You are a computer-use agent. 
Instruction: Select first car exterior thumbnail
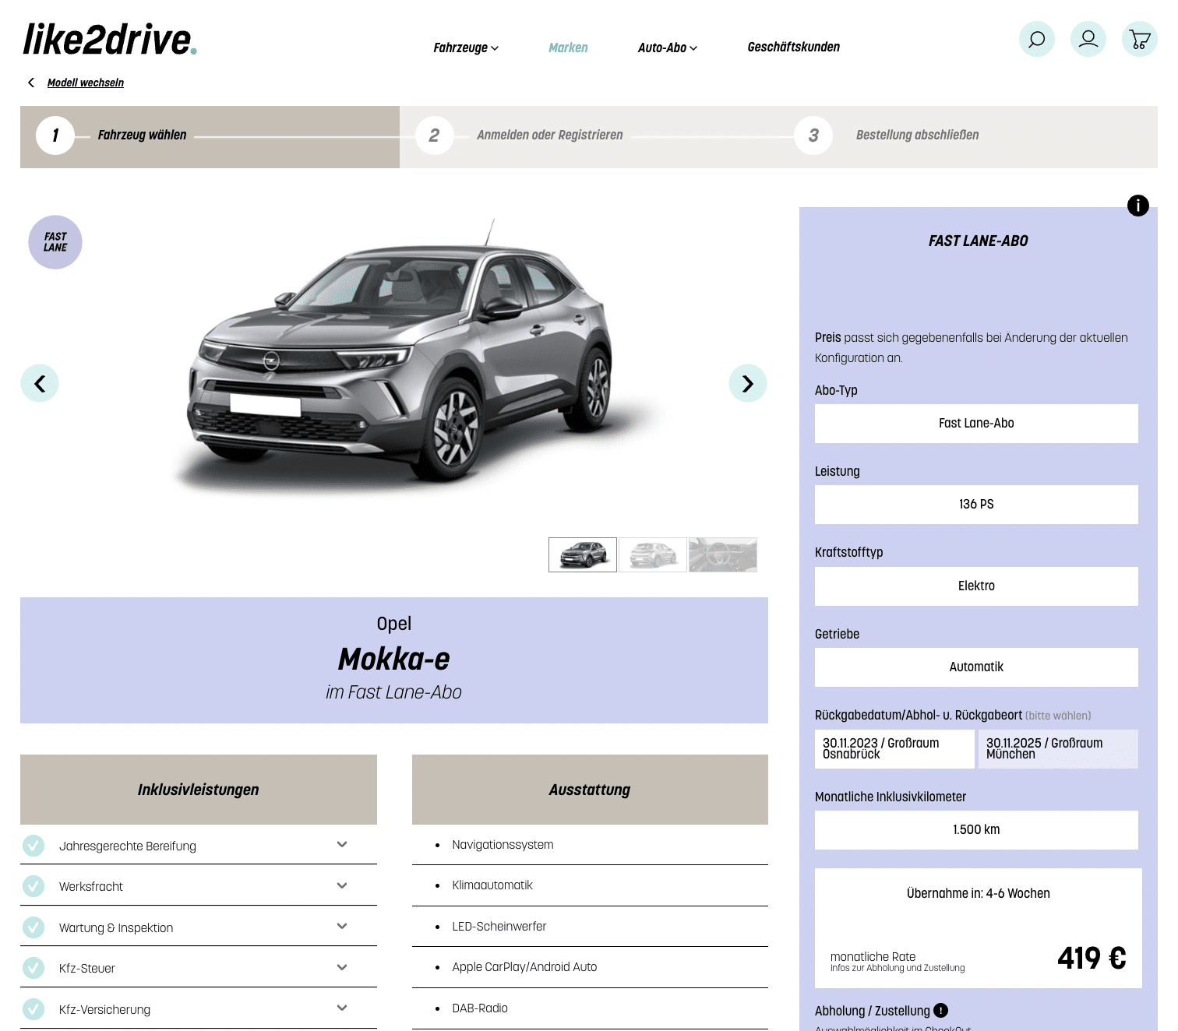click(583, 554)
